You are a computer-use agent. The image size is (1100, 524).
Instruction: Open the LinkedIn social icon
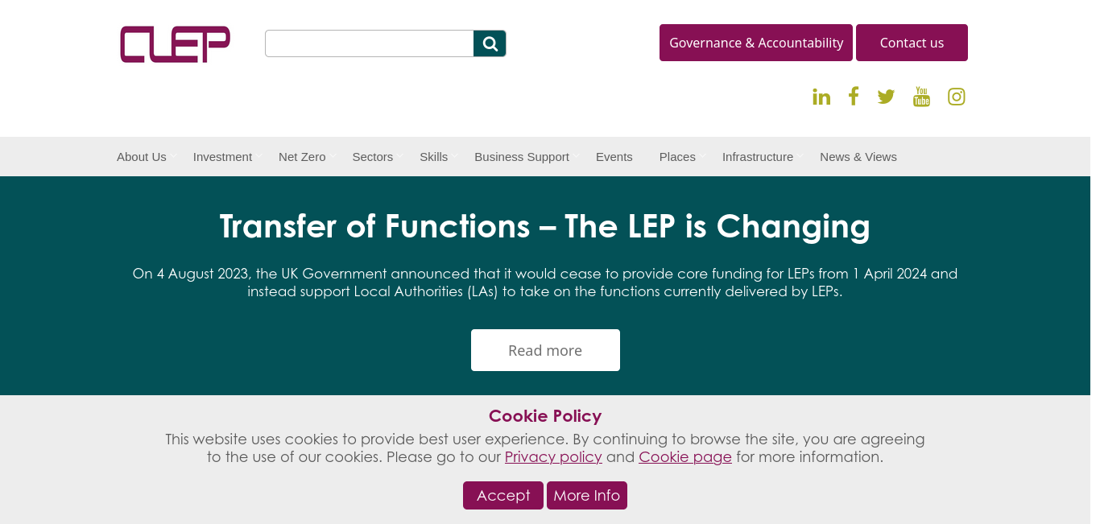(x=821, y=97)
